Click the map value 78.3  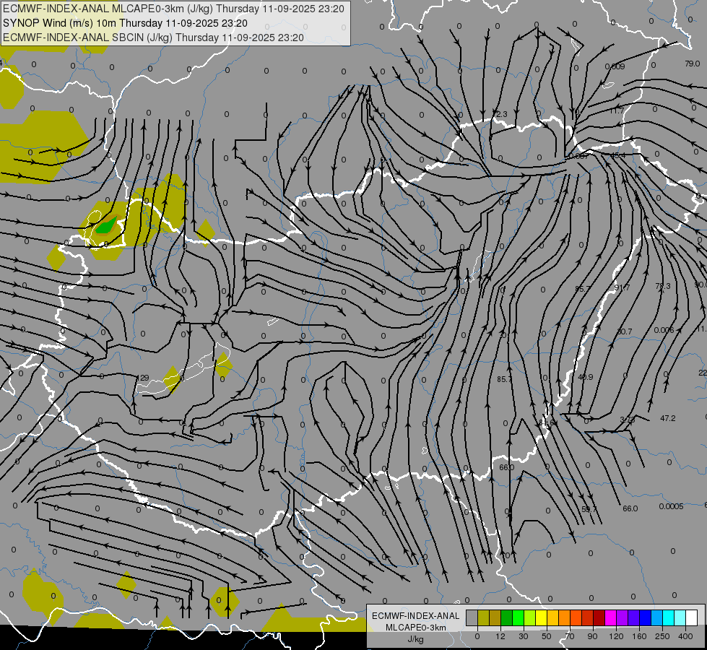coord(663,286)
